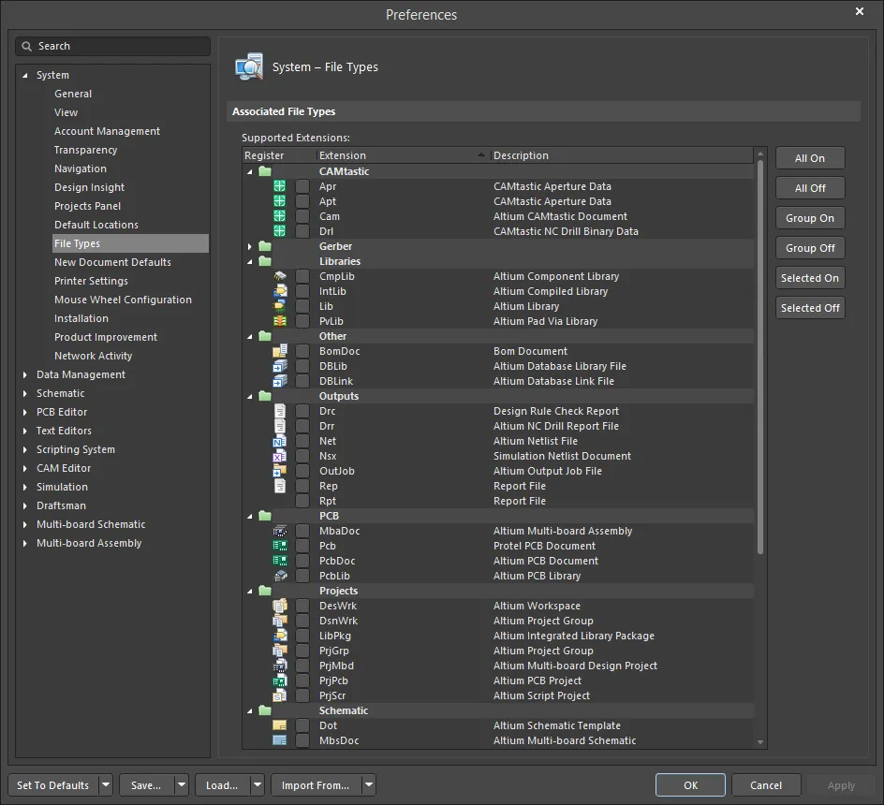Click the scrollbar down arrow
This screenshot has height=805, width=884.
coord(760,742)
